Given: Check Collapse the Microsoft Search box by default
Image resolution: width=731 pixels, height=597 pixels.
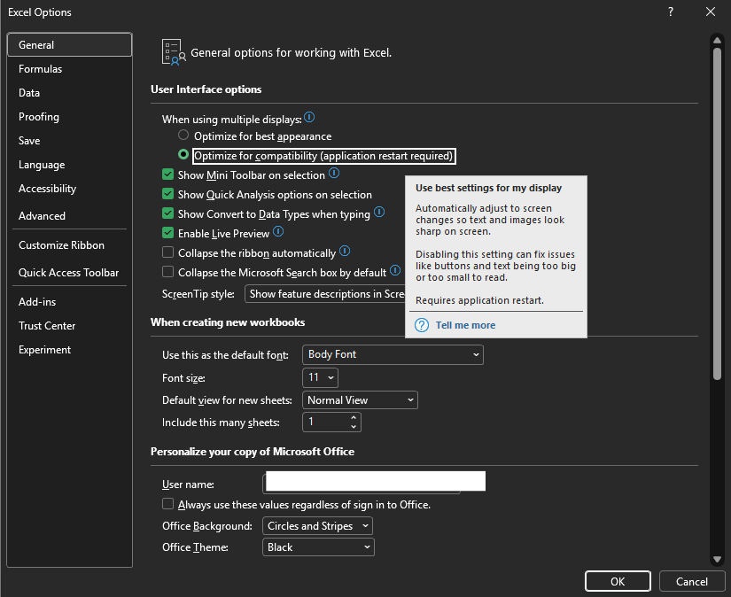Looking at the screenshot, I should pos(167,271).
